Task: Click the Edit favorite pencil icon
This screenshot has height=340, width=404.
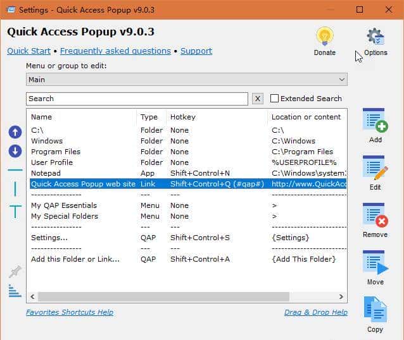Action: [x=375, y=169]
